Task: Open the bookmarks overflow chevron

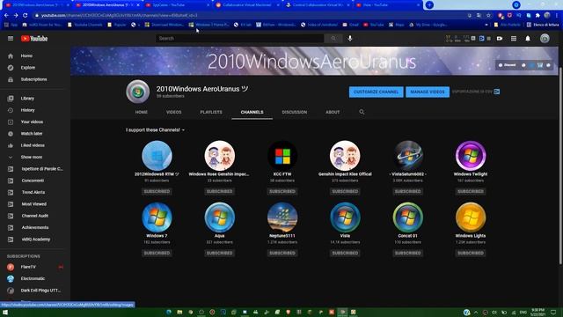Action: [486, 25]
